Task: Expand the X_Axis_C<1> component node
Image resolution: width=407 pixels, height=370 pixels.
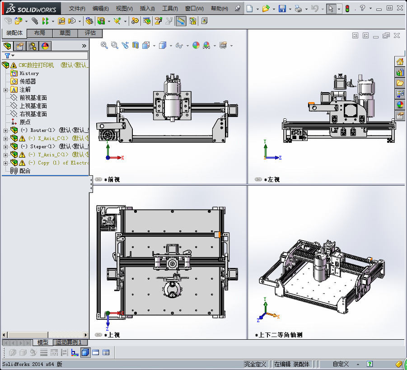Action: coord(5,139)
